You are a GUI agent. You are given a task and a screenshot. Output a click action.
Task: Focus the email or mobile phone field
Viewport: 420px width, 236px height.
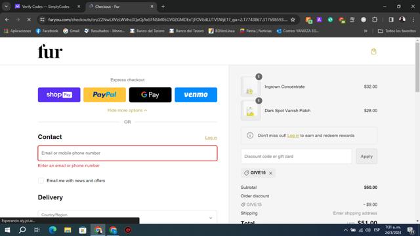click(127, 153)
